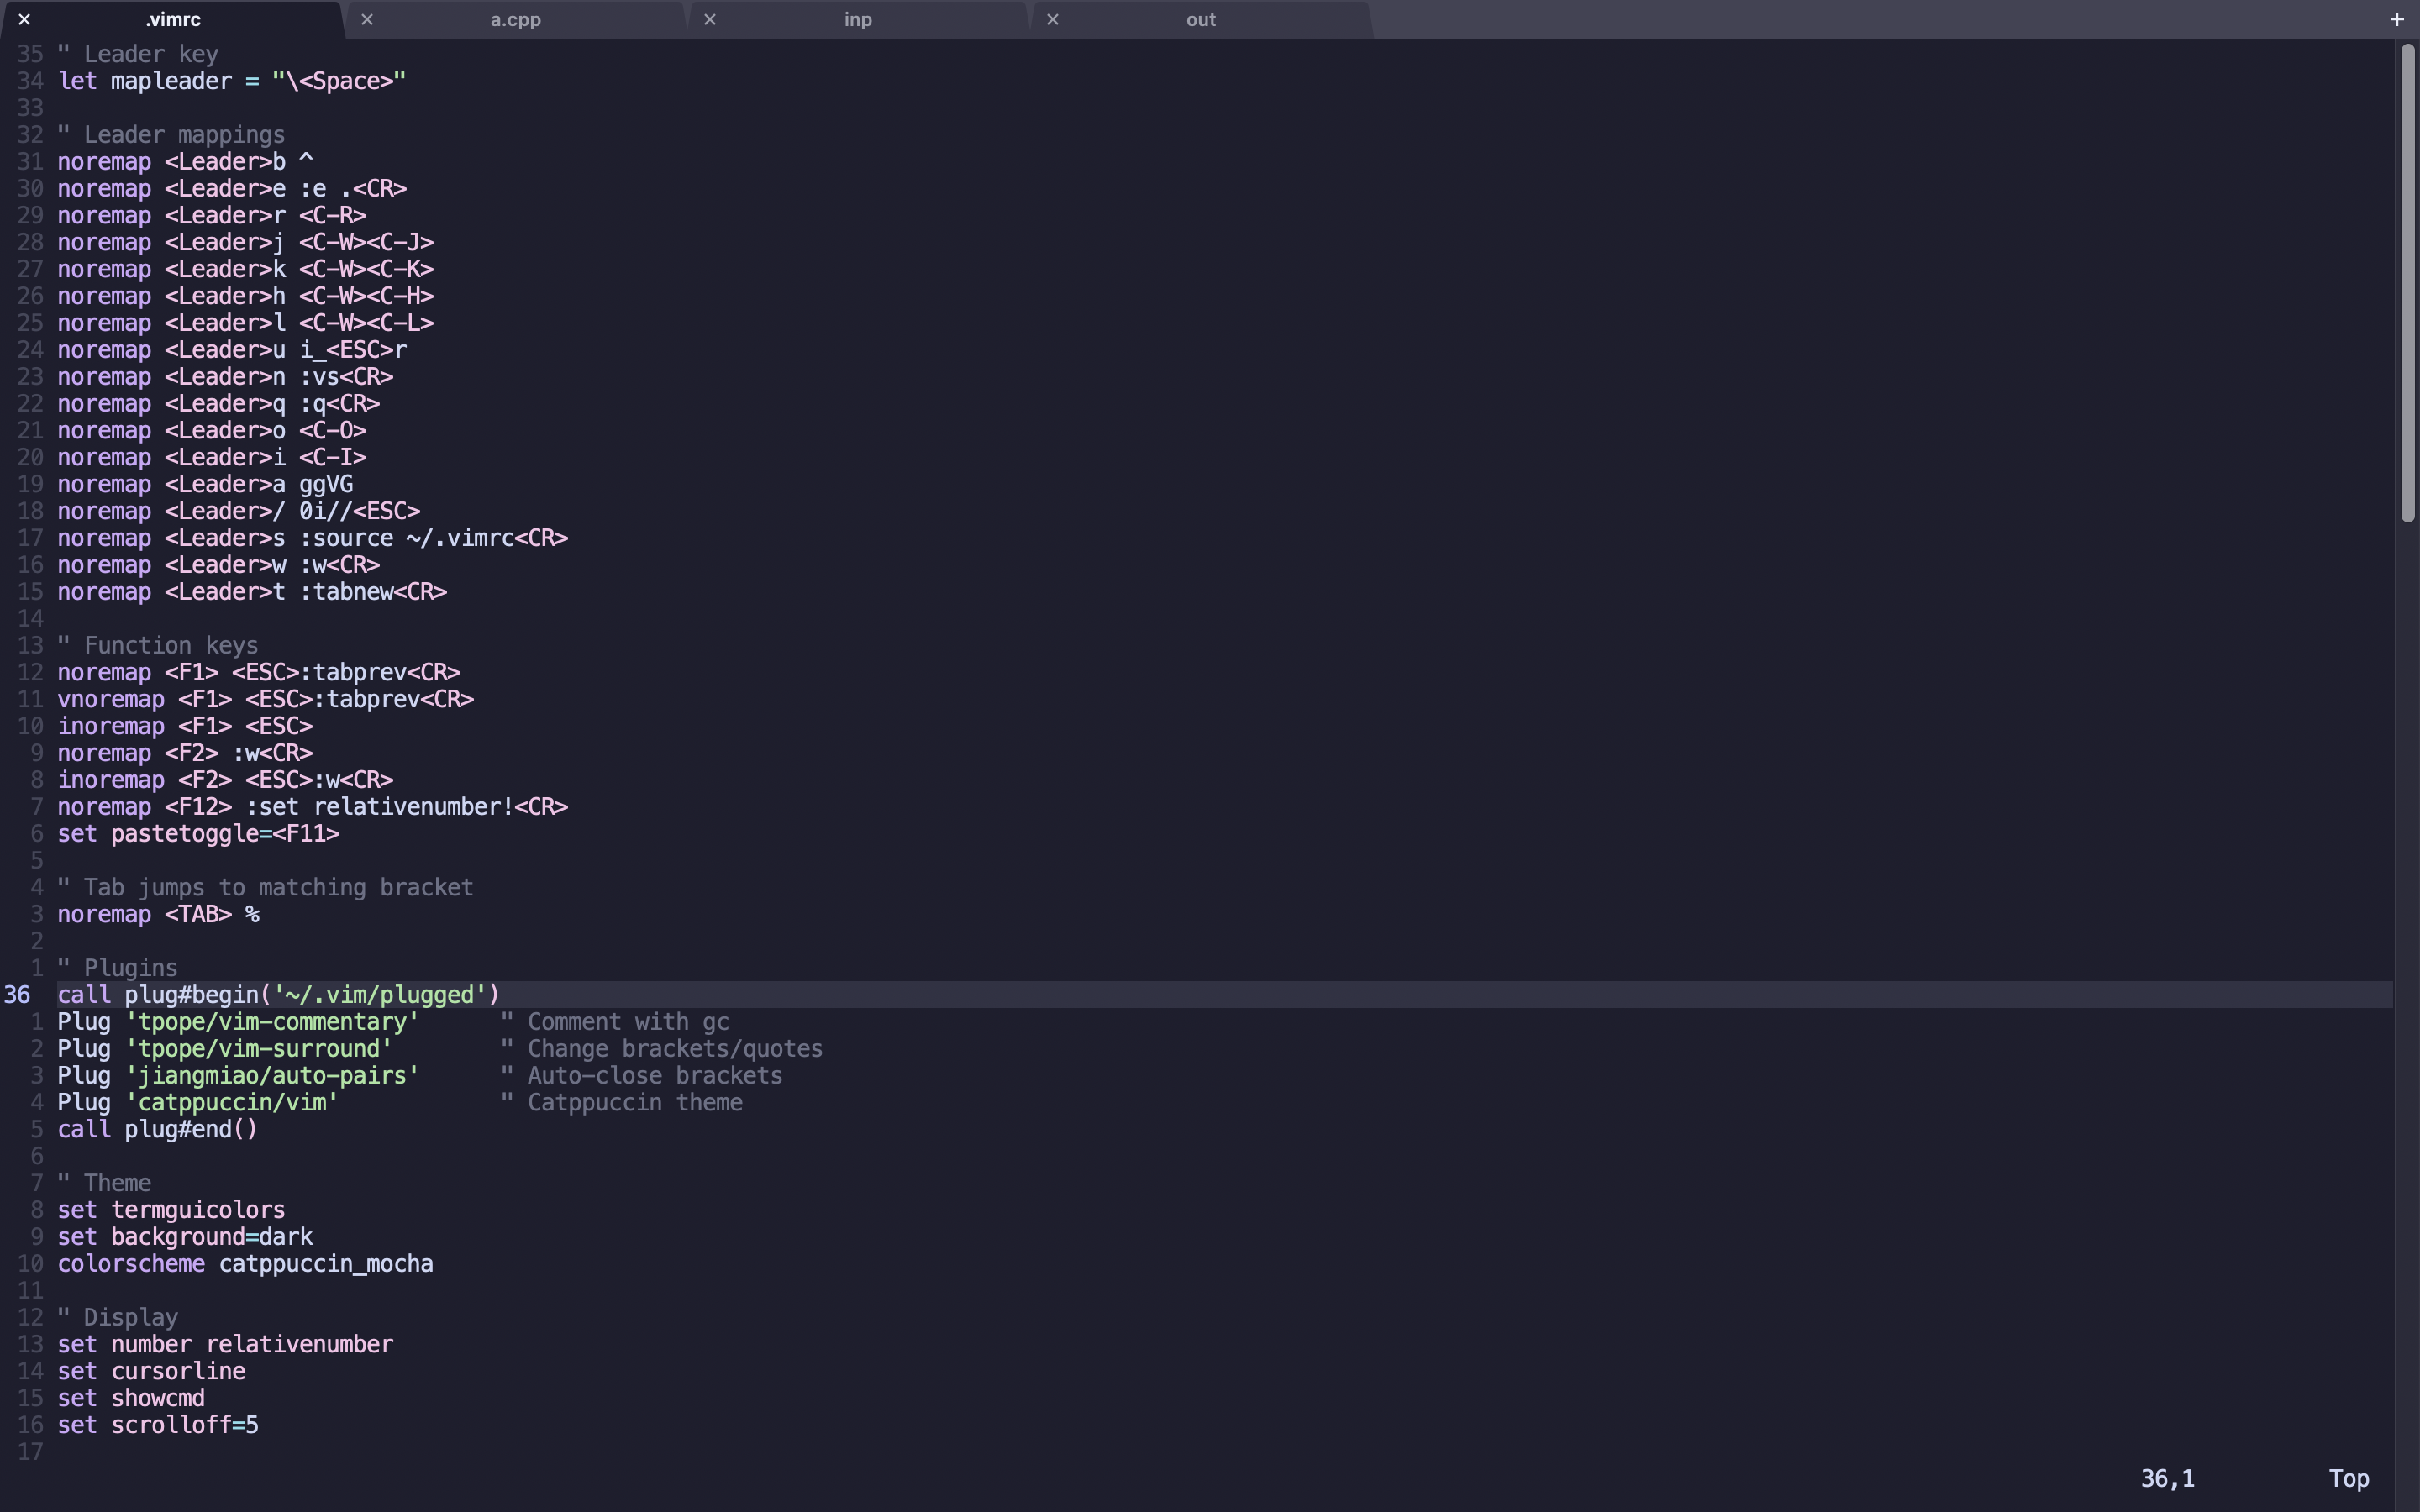
Task: Click line 'noremap <TAB> %'
Action: tap(158, 915)
